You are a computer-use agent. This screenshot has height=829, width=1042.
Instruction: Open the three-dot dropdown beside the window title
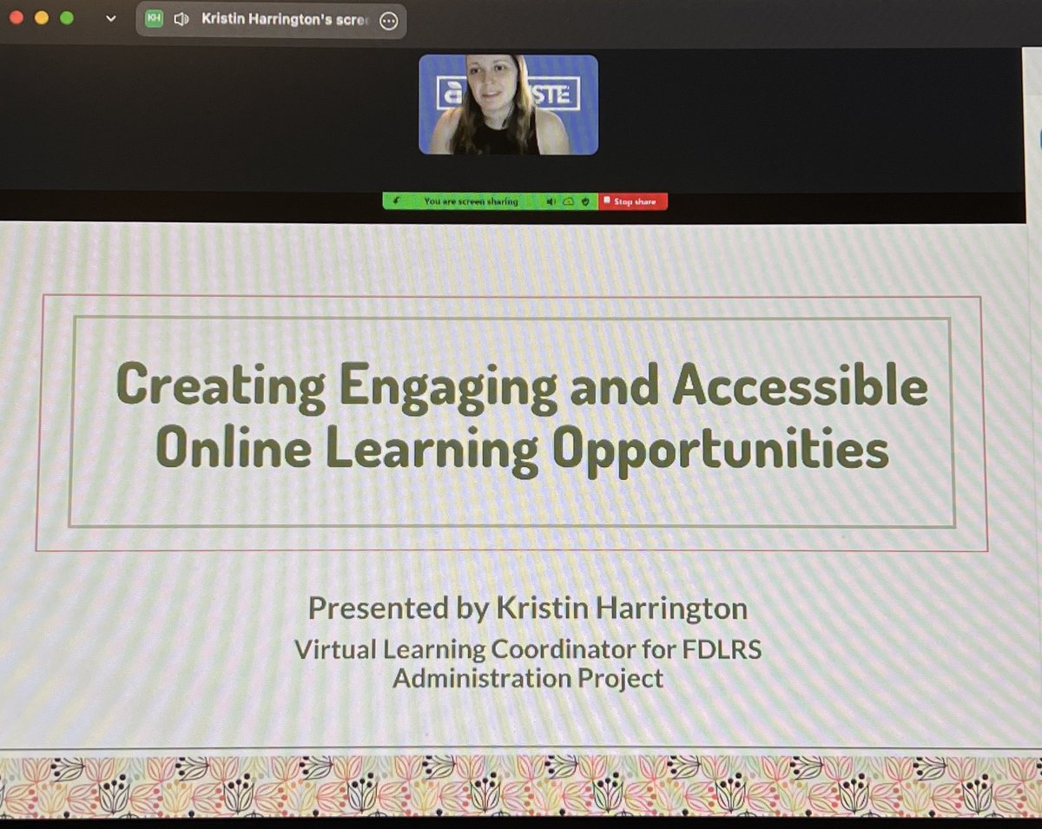tap(389, 21)
